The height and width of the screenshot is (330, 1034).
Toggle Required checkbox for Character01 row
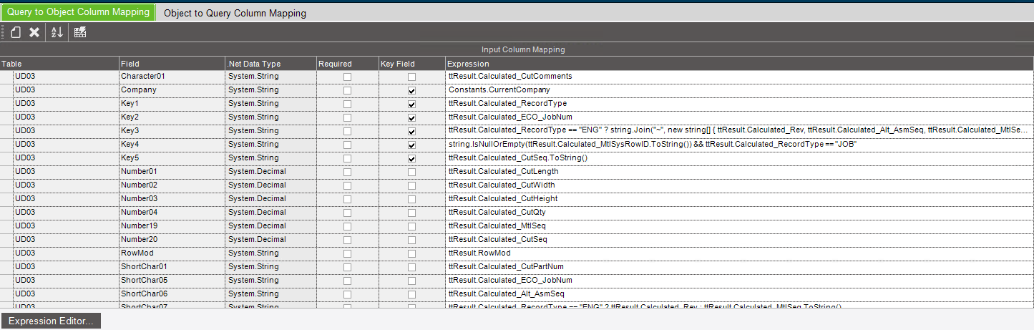tap(347, 77)
